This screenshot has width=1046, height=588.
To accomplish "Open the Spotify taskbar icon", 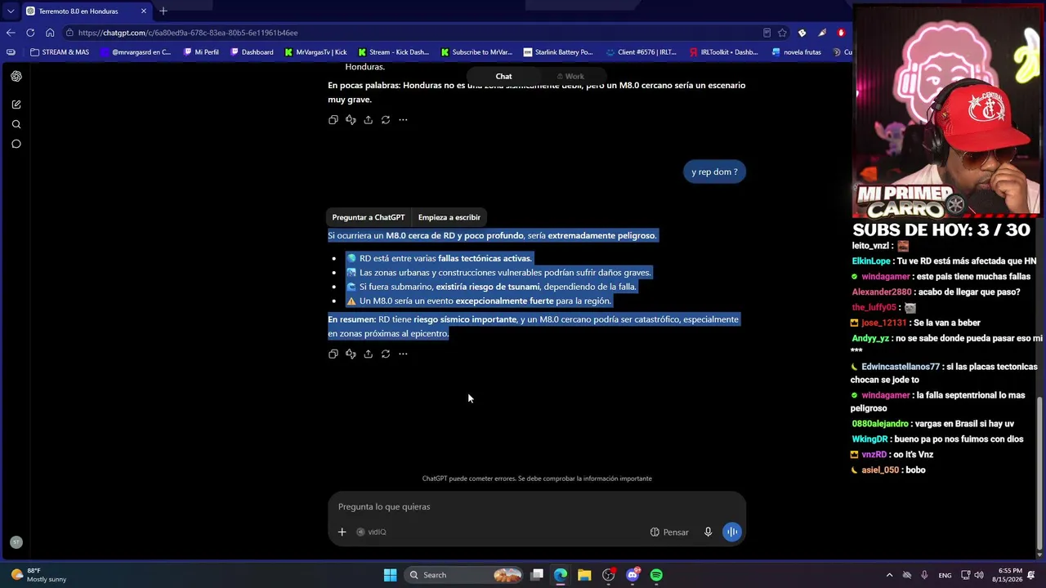I will (656, 575).
